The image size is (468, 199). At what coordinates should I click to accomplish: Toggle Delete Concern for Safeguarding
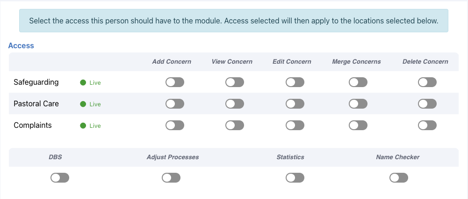pos(427,82)
